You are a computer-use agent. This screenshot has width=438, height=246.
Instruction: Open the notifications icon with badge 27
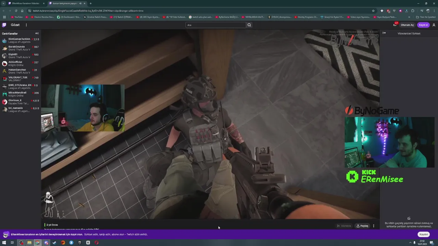click(x=395, y=25)
